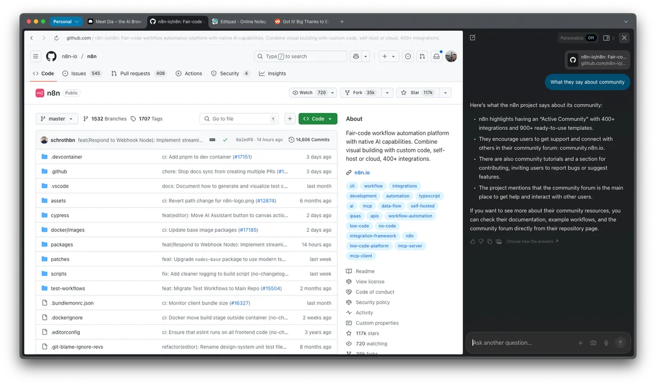Open the 1532 Branches link
The height and width of the screenshot is (385, 656).
coord(105,119)
